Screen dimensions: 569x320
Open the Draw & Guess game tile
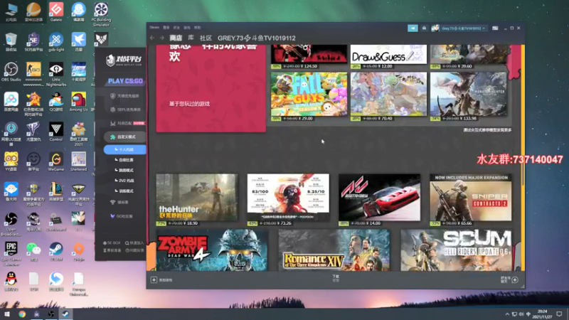click(x=388, y=55)
